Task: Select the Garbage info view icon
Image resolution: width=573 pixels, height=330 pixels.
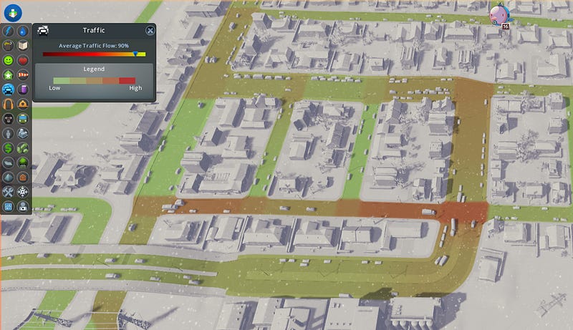Action: [8, 46]
